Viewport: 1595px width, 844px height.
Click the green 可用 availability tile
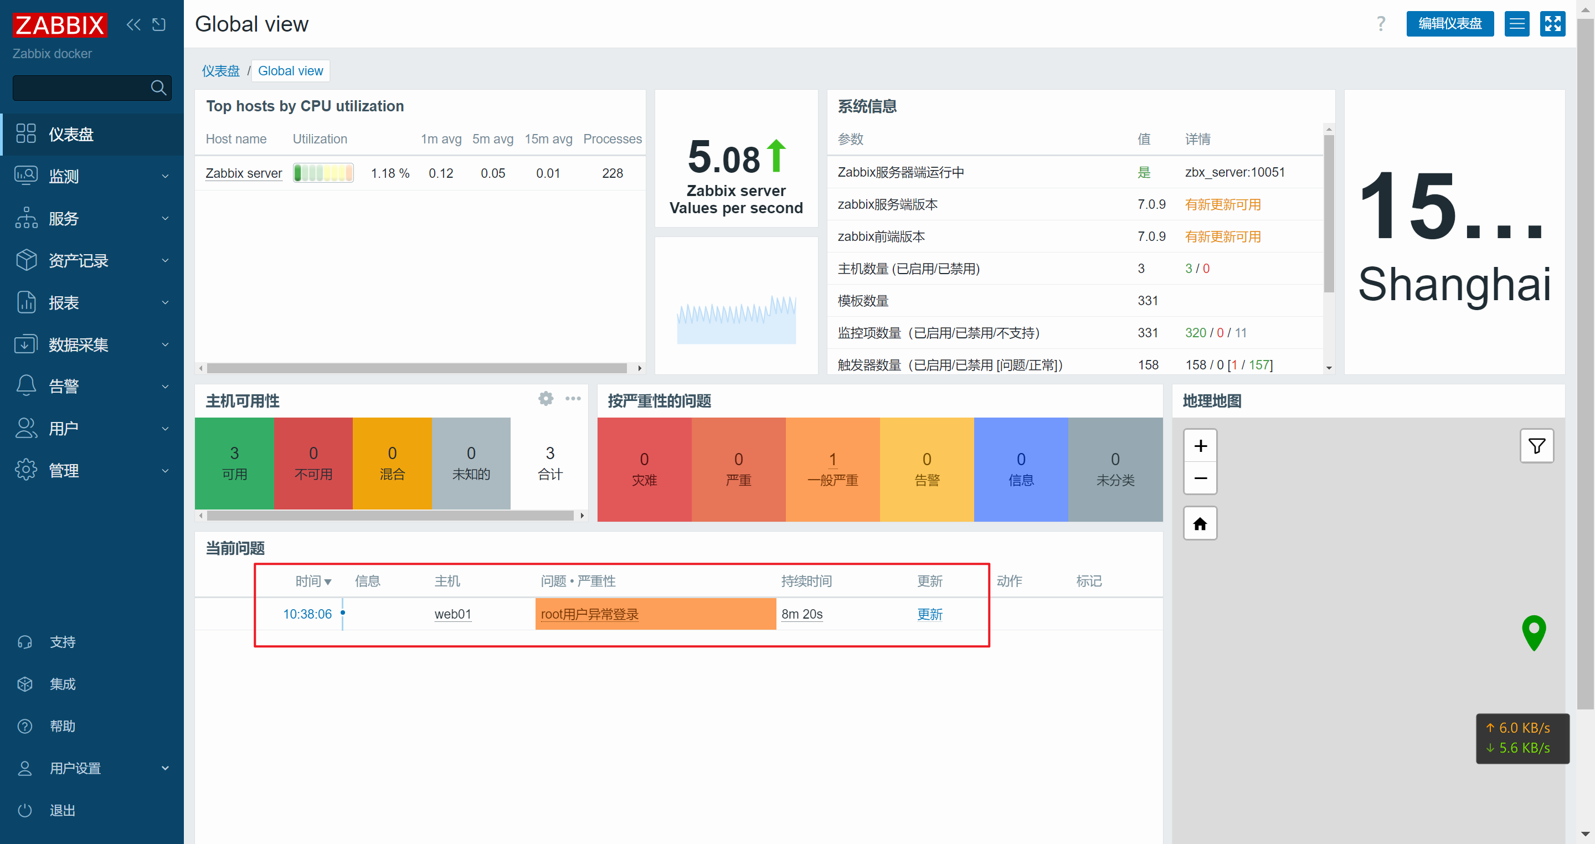pyautogui.click(x=234, y=463)
